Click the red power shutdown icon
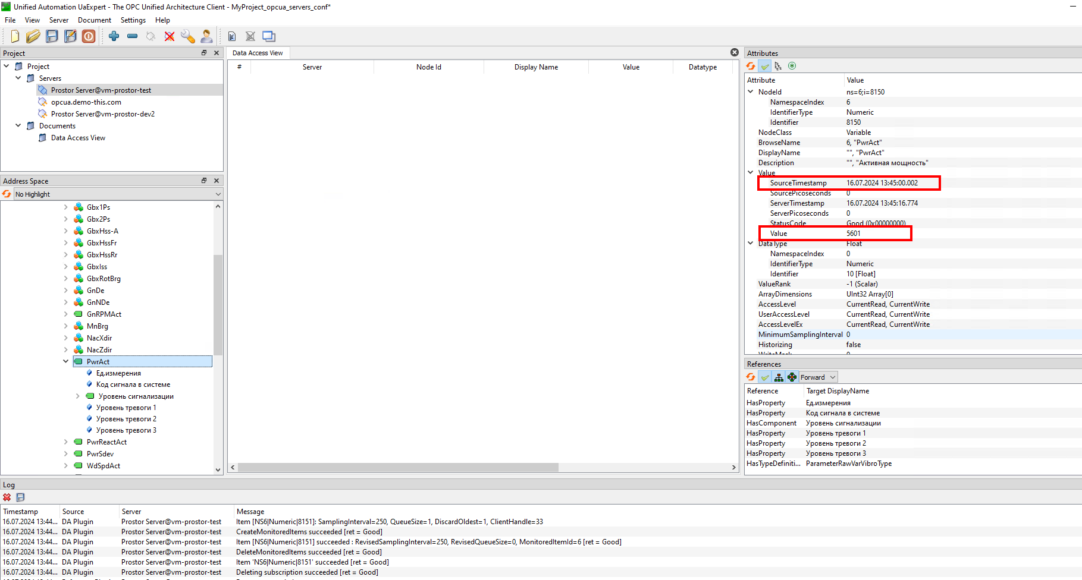This screenshot has width=1082, height=580. click(x=89, y=36)
